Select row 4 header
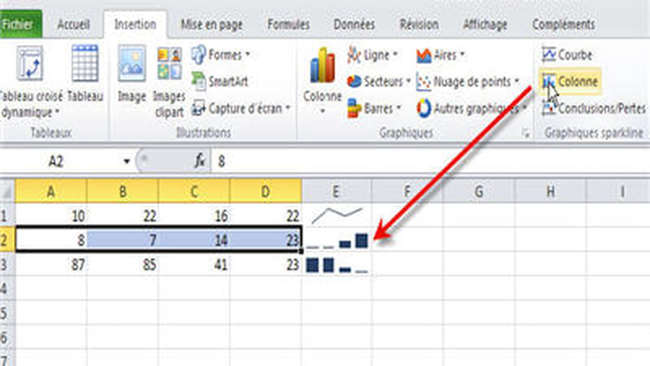 (7, 289)
